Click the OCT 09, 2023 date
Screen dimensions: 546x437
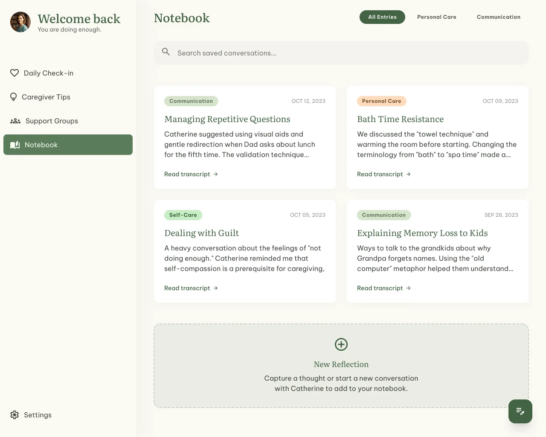click(x=500, y=101)
